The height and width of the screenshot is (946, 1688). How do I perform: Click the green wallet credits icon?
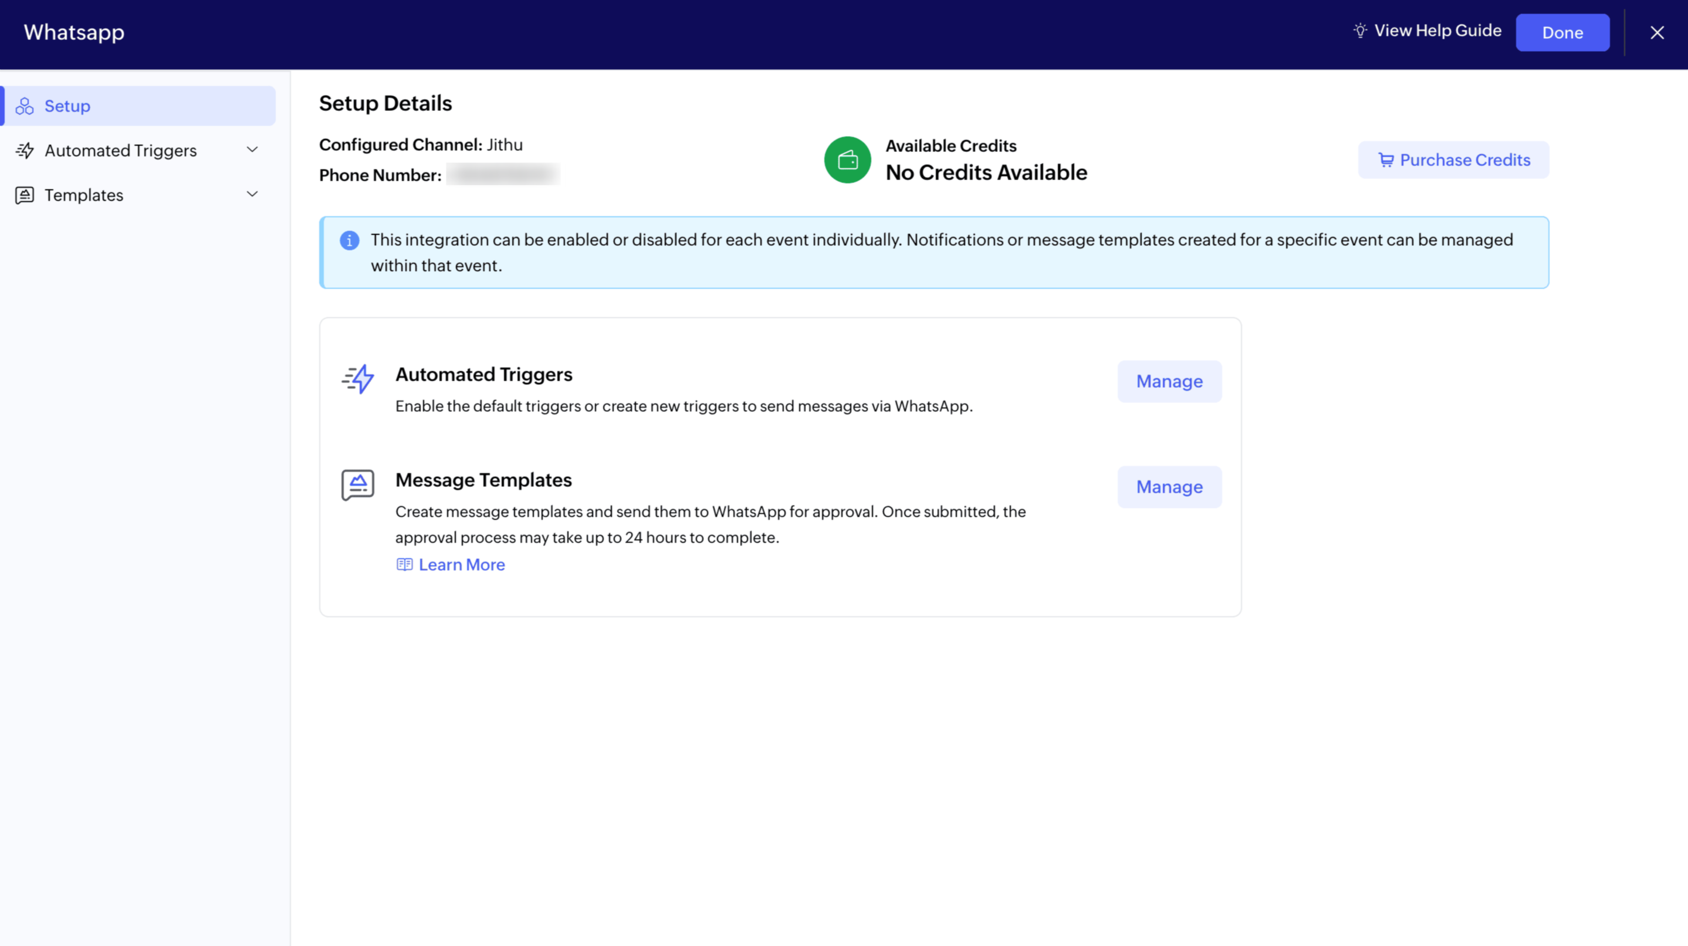pos(847,160)
